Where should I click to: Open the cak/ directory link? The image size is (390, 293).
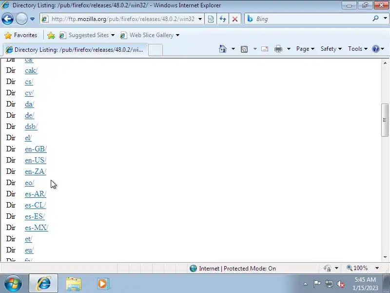pos(31,70)
